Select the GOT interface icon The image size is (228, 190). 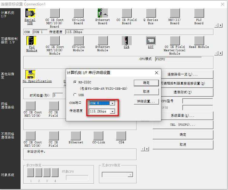point(150,41)
